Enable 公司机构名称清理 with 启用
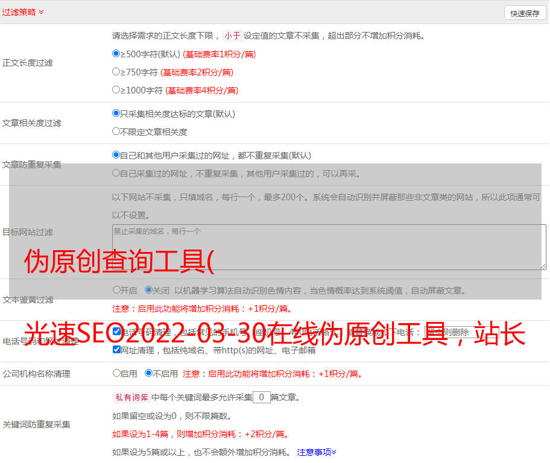The image size is (550, 463). pyautogui.click(x=116, y=373)
